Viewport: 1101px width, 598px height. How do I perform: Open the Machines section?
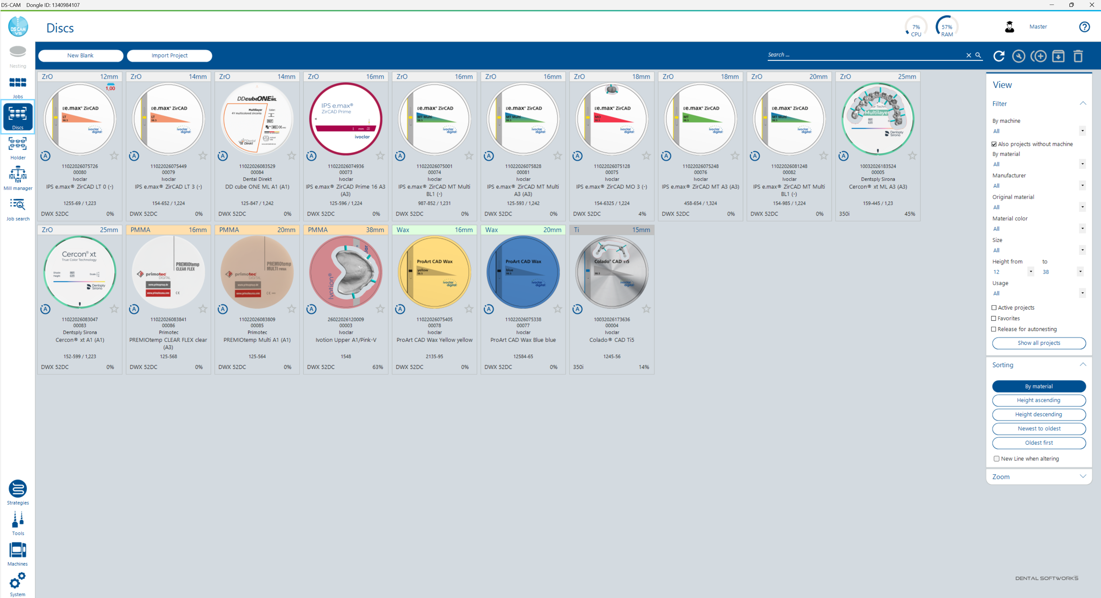click(x=18, y=552)
